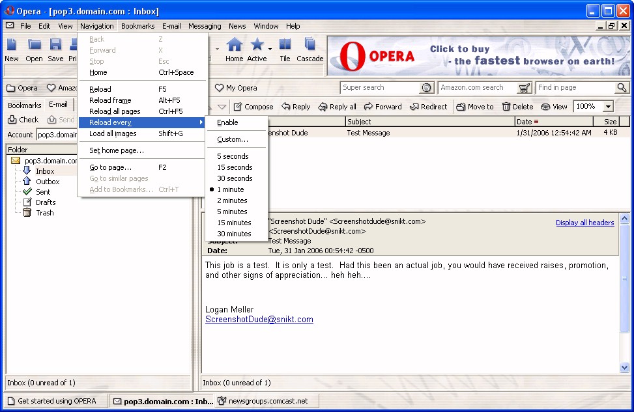Open the zoom 100% dropdown

tap(608, 107)
